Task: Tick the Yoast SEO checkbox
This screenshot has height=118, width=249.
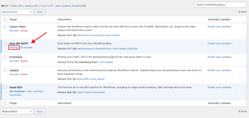Action: pos(5,87)
